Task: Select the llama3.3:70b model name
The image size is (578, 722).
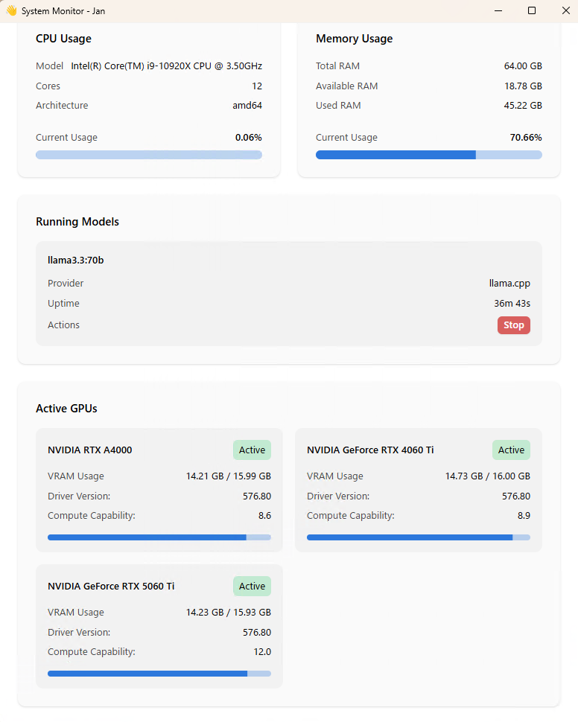Action: click(x=75, y=261)
